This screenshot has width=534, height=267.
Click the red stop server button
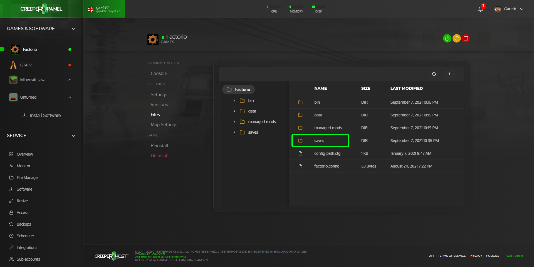coord(466,38)
